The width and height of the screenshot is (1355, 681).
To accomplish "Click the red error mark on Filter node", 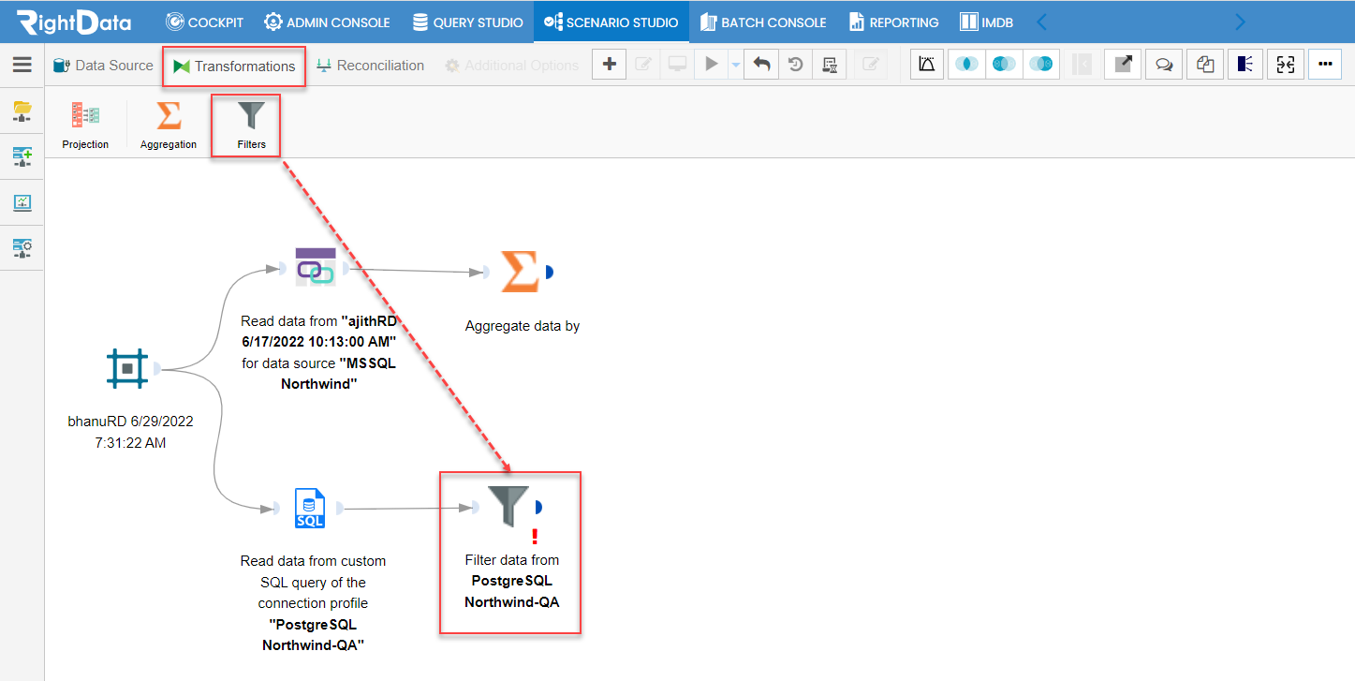I will [x=535, y=537].
